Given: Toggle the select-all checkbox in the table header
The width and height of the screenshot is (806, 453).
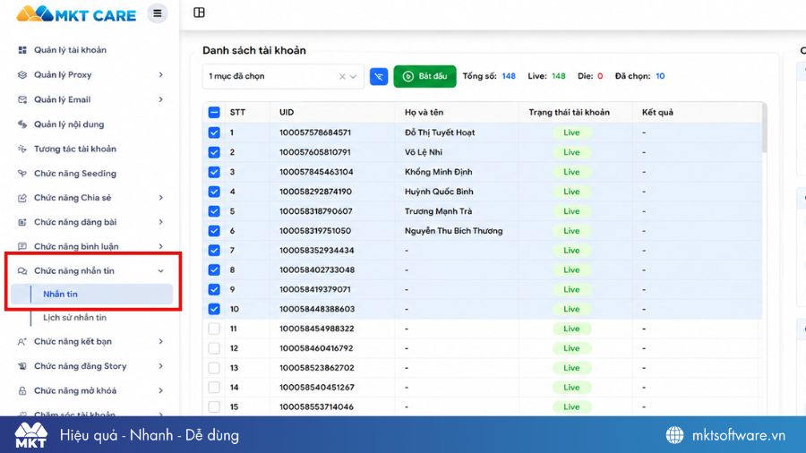Looking at the screenshot, I should click(x=214, y=113).
